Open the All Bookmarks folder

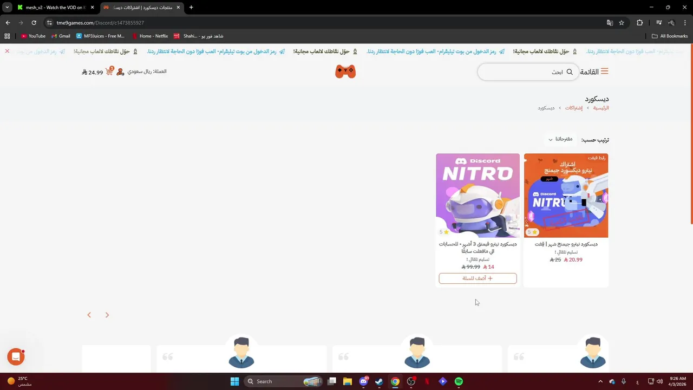pos(670,36)
